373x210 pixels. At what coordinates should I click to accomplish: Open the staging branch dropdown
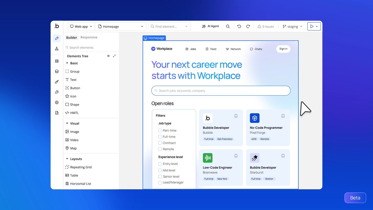[292, 26]
